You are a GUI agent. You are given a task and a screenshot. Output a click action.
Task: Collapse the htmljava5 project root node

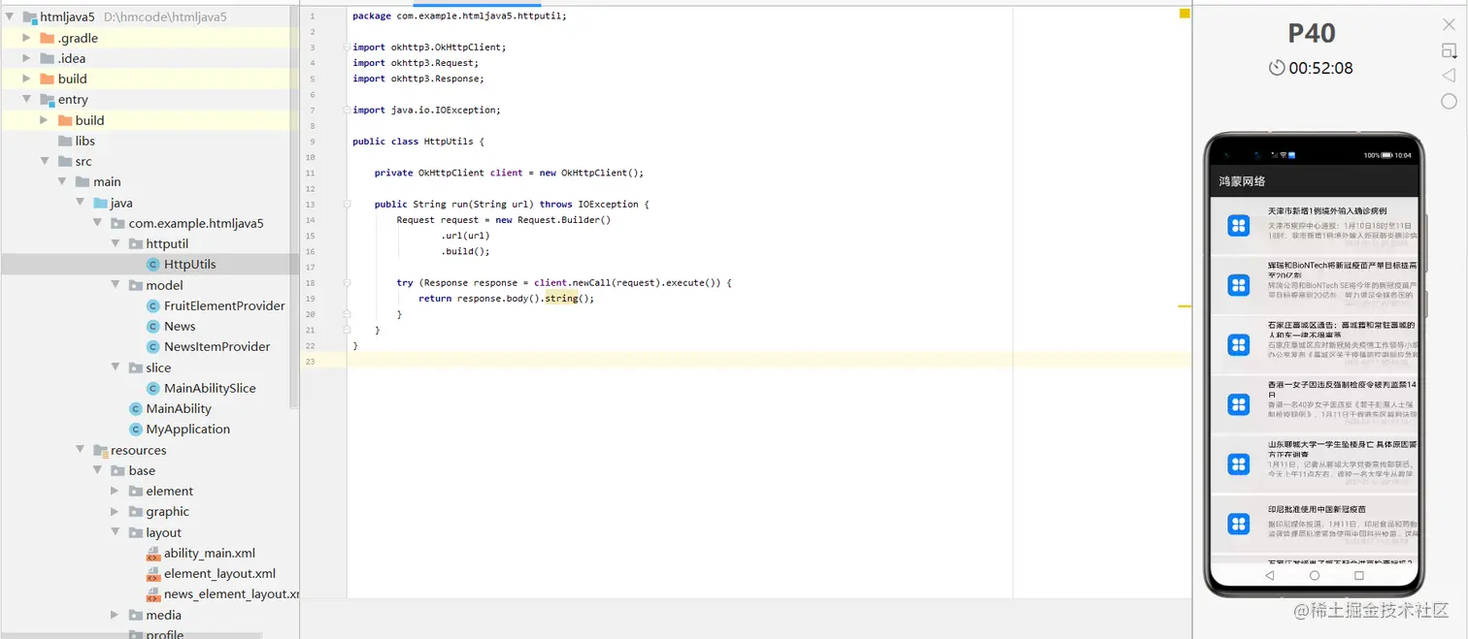click(x=9, y=17)
